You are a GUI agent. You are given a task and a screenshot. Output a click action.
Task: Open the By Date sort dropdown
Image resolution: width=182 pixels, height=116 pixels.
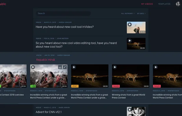141,14
